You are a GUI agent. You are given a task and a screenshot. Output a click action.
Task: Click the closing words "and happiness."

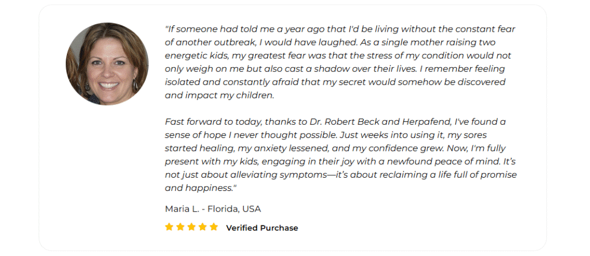click(x=199, y=188)
